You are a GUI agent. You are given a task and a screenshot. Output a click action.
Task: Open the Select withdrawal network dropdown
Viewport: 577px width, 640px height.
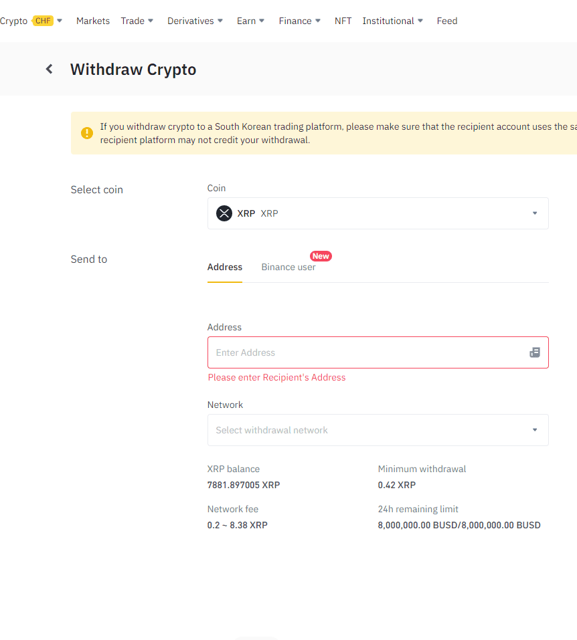378,430
